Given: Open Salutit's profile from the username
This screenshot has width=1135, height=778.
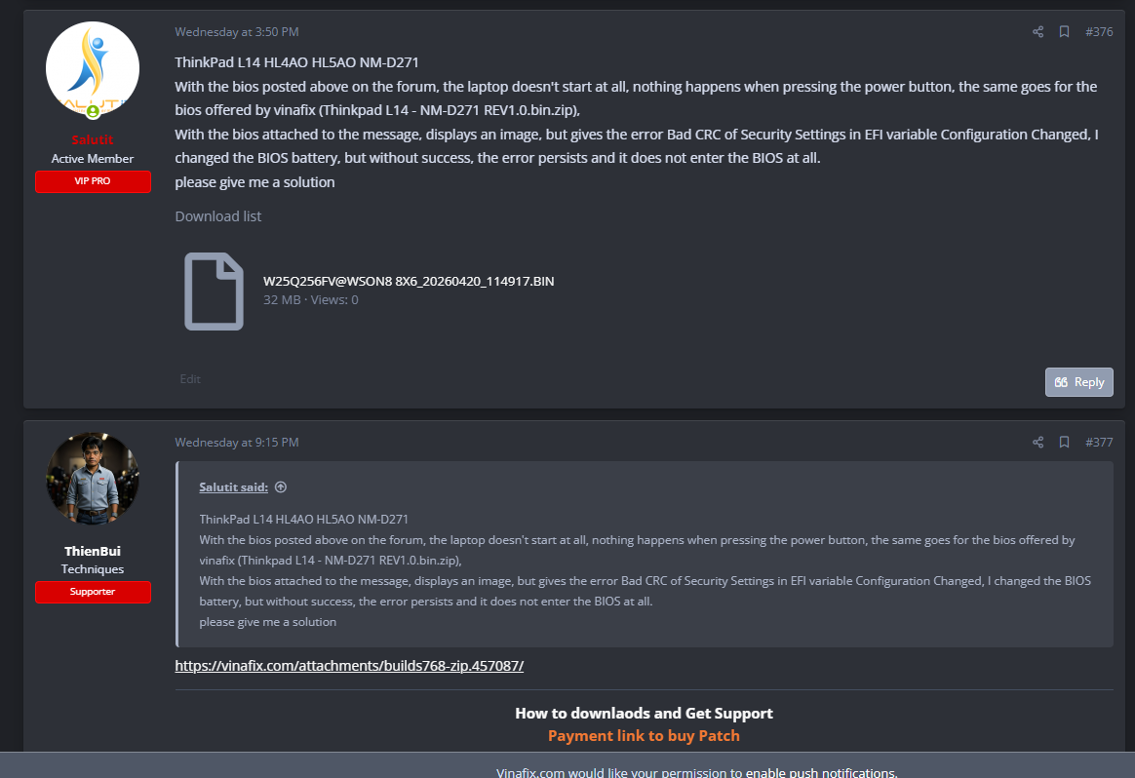Looking at the screenshot, I should [93, 138].
